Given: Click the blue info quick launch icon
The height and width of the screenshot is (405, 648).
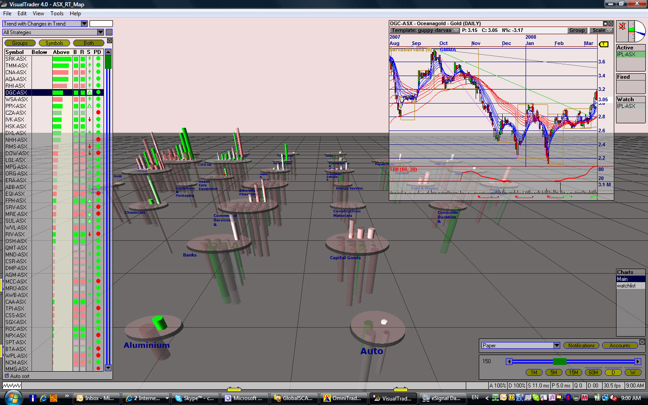Looking at the screenshot, I should (32, 398).
